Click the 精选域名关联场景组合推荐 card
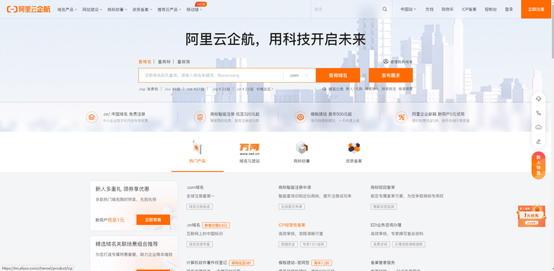The width and height of the screenshot is (554, 271). click(x=134, y=253)
